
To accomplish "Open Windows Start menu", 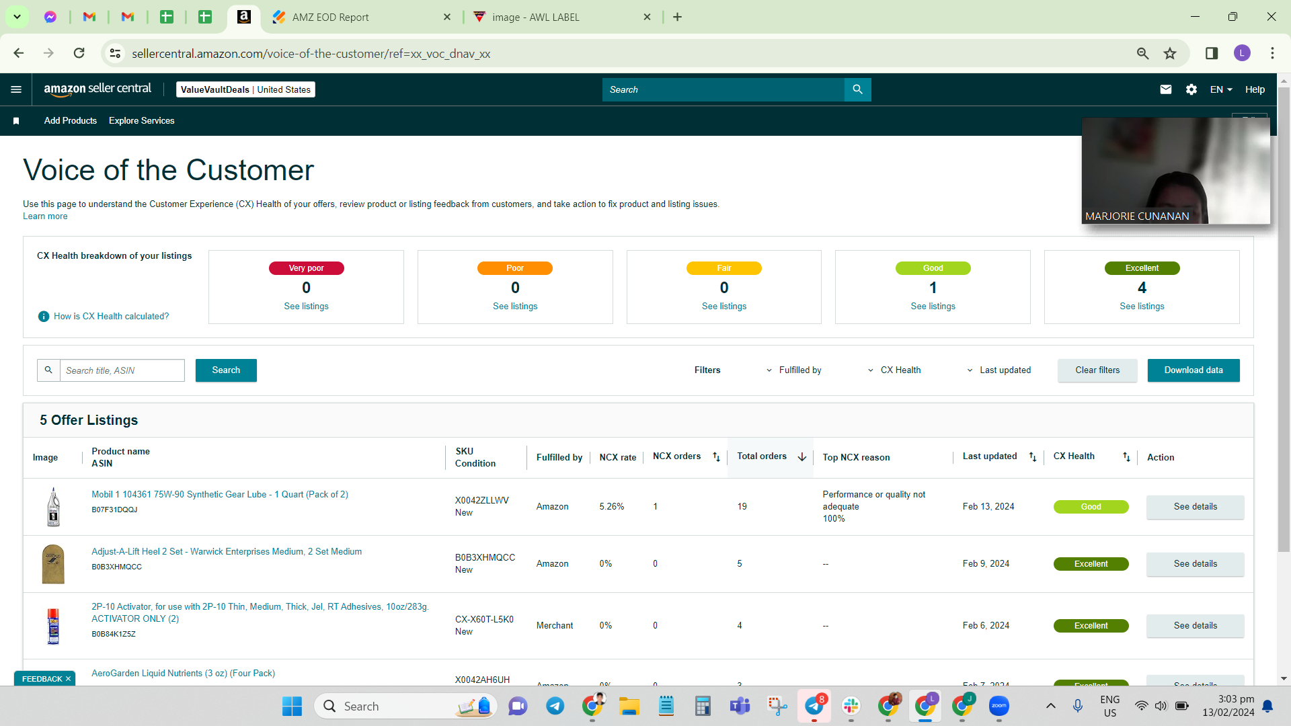I will (292, 707).
